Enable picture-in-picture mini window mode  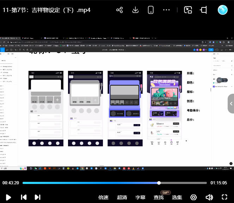(x=188, y=10)
